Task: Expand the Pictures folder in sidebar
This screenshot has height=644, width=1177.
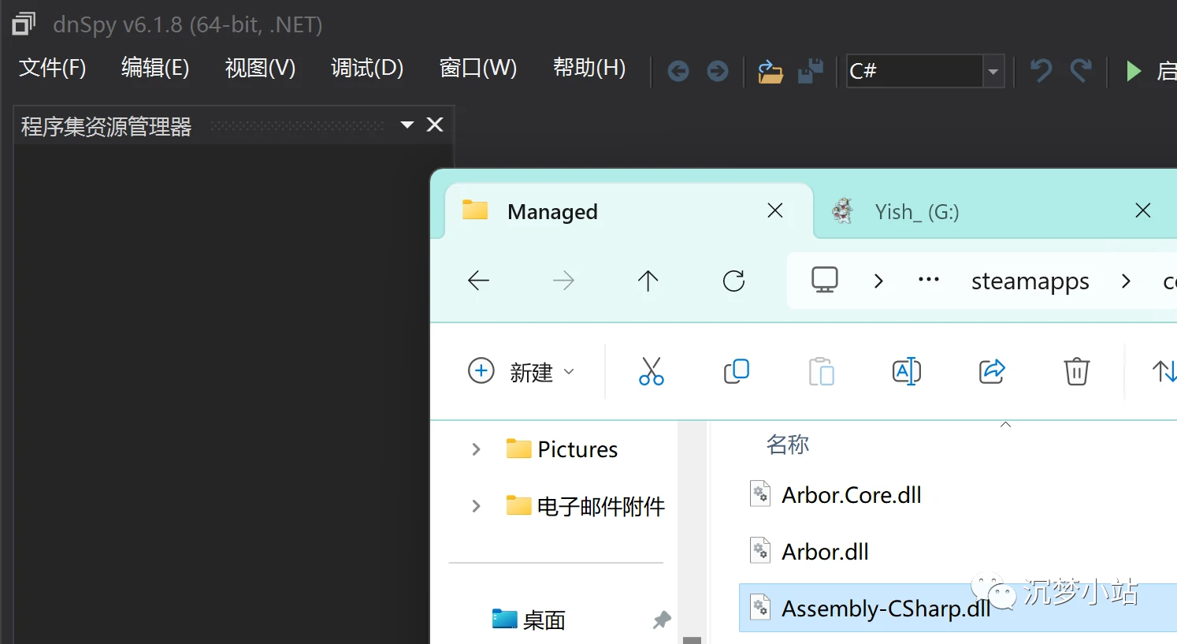Action: click(x=476, y=449)
